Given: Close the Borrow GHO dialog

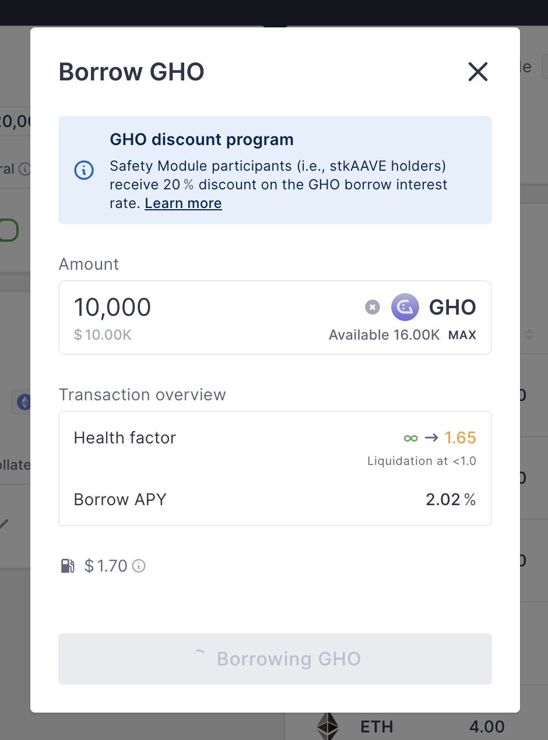Looking at the screenshot, I should (x=477, y=72).
